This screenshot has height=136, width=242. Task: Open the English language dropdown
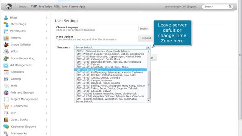pyautogui.click(x=145, y=29)
